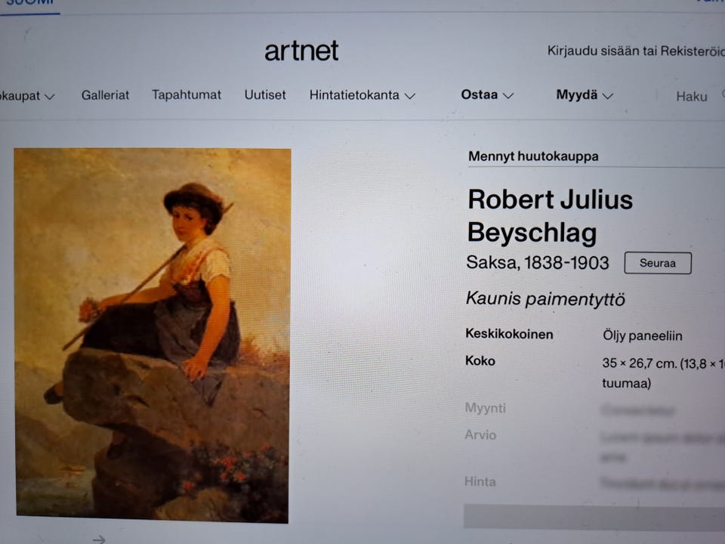The width and height of the screenshot is (725, 544).
Task: Click the blurred Myynti sale details
Action: (x=638, y=410)
